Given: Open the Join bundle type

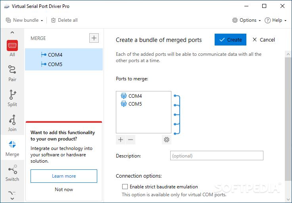Looking at the screenshot, I should pos(12,123).
